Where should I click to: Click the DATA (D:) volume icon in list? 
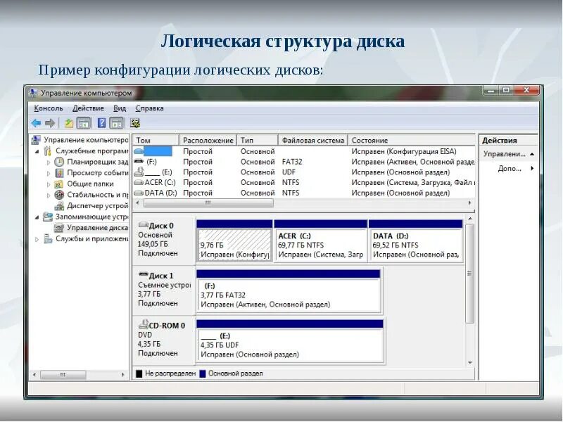point(138,193)
